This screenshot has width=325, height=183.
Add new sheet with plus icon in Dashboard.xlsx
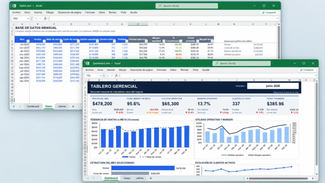pos(151,178)
